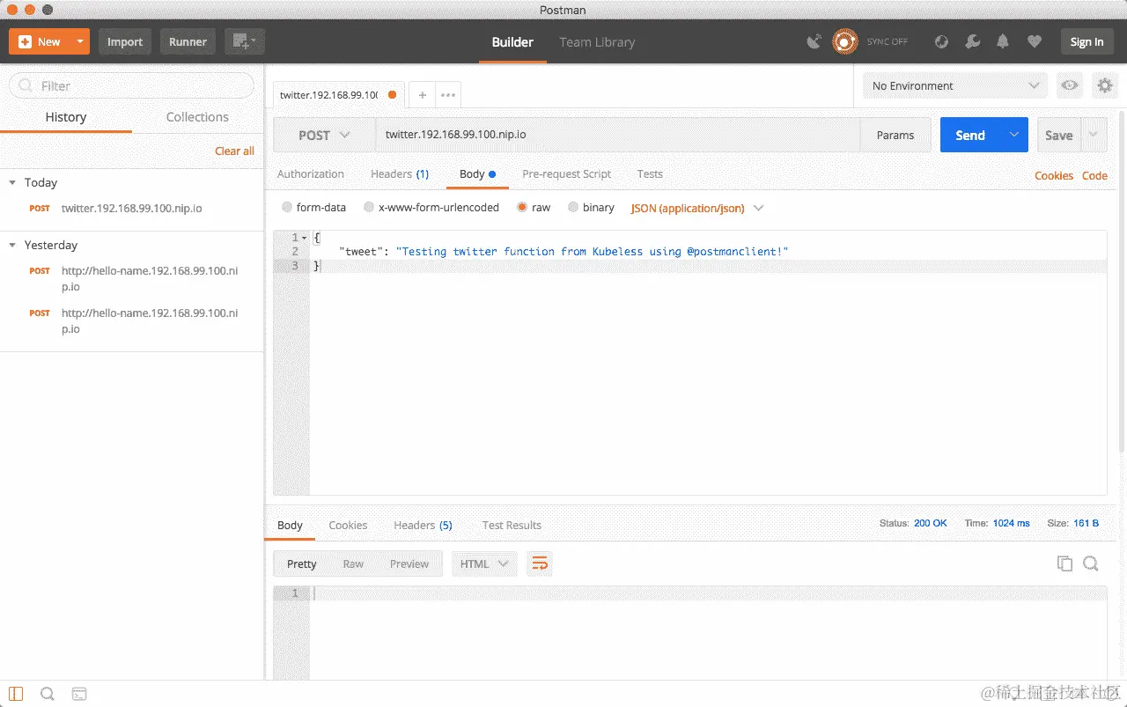Open the Test Results tab

(x=512, y=526)
